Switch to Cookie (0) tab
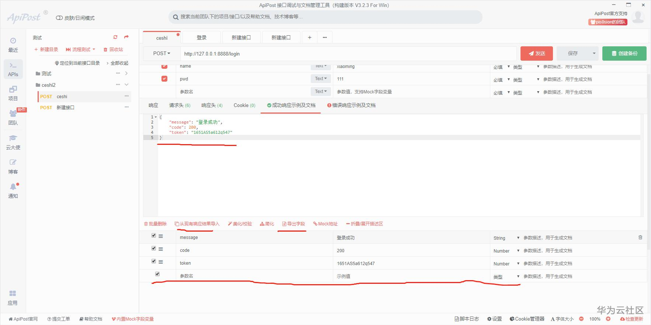 click(244, 105)
